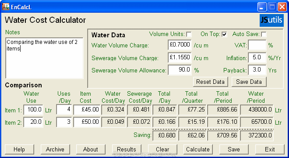Viewport: 289px width, 158px height.
Task: Click the Comparison heading
Action: click(23, 85)
